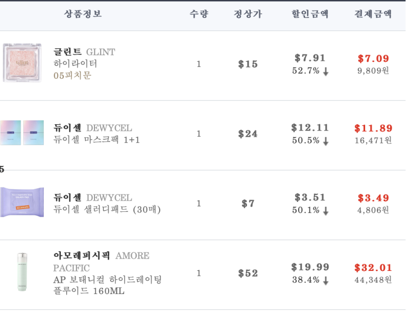Open the 듀이셀 마스크팩 1+1 product link
The image size is (418, 312).
[x=97, y=139]
